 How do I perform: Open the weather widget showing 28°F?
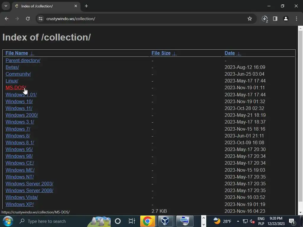222,221
